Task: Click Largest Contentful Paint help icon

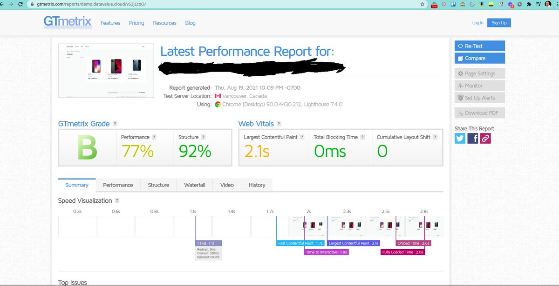Action: (x=302, y=137)
